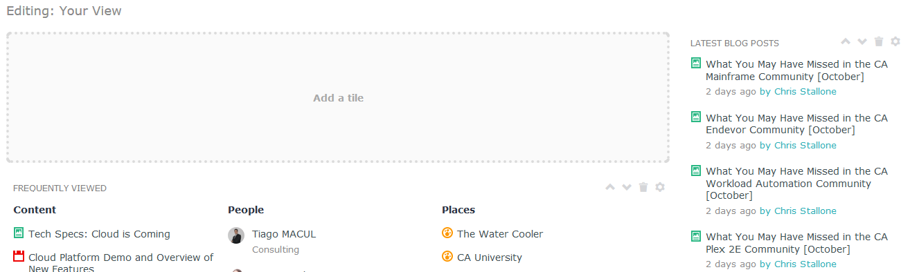Open The Water Cooler place
Screen dimensions: 910x272
[500, 234]
